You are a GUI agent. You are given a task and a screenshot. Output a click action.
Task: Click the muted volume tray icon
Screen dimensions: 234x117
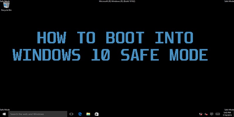point(206,114)
